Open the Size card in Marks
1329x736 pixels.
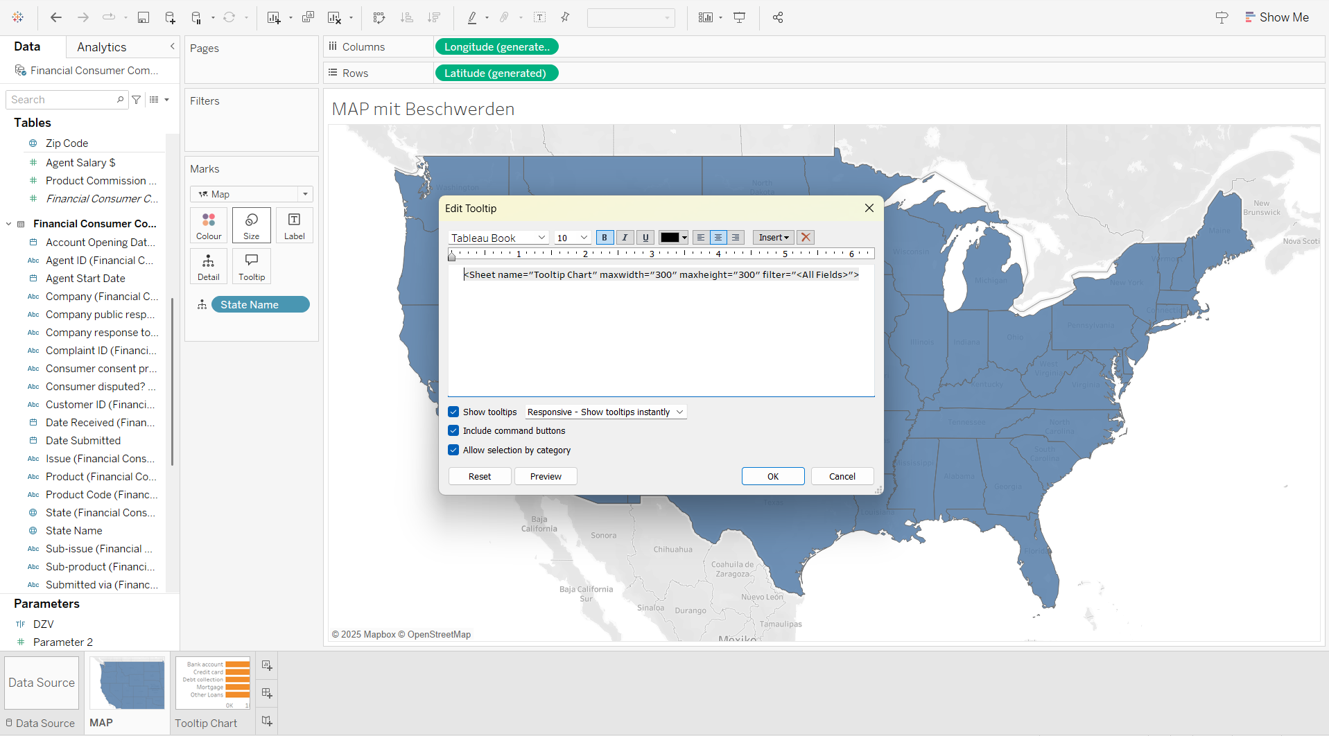point(252,225)
